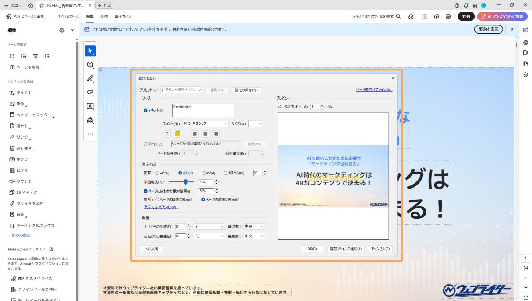
Task: Open the 上下からの距離 unit ミリ dropdown
Action: [x=209, y=226]
